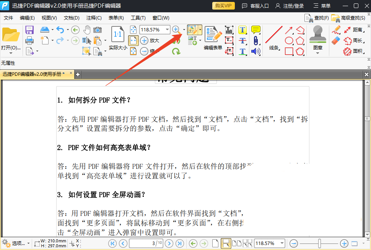Image resolution: width=371 pixels, height=250 pixels.
Task: Open the 表单(R) menu
Action: (x=116, y=18)
